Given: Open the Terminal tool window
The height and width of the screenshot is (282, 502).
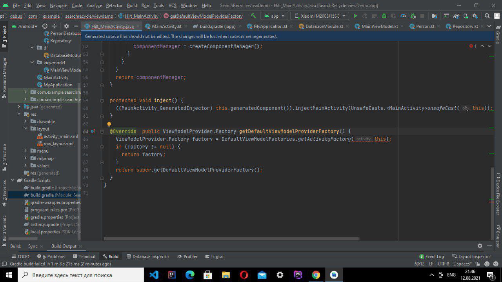Looking at the screenshot, I should click(x=84, y=257).
